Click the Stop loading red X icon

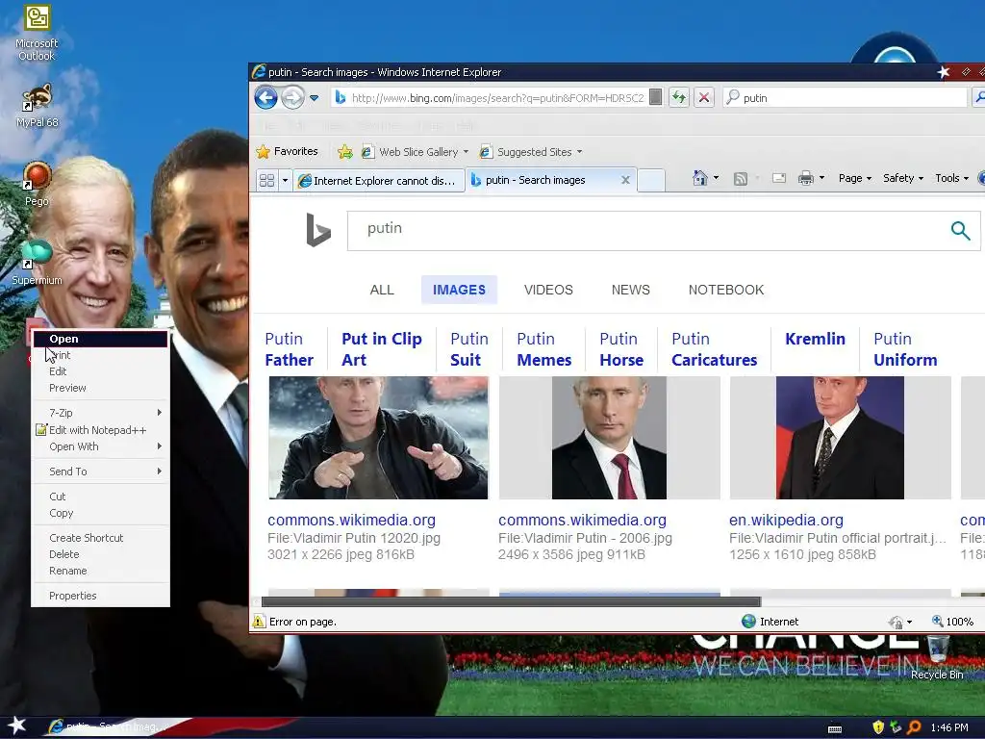point(704,97)
